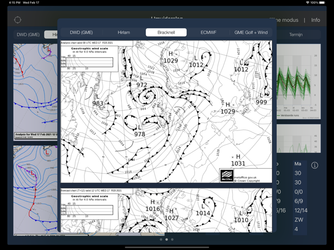The width and height of the screenshot is (334, 250).
Task: Switch to the Hirlam tab in popup
Action: pyautogui.click(x=124, y=32)
